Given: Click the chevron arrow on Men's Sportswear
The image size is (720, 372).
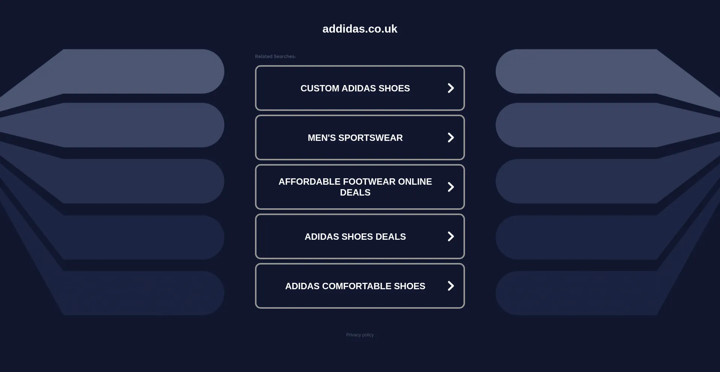Looking at the screenshot, I should pyautogui.click(x=451, y=137).
